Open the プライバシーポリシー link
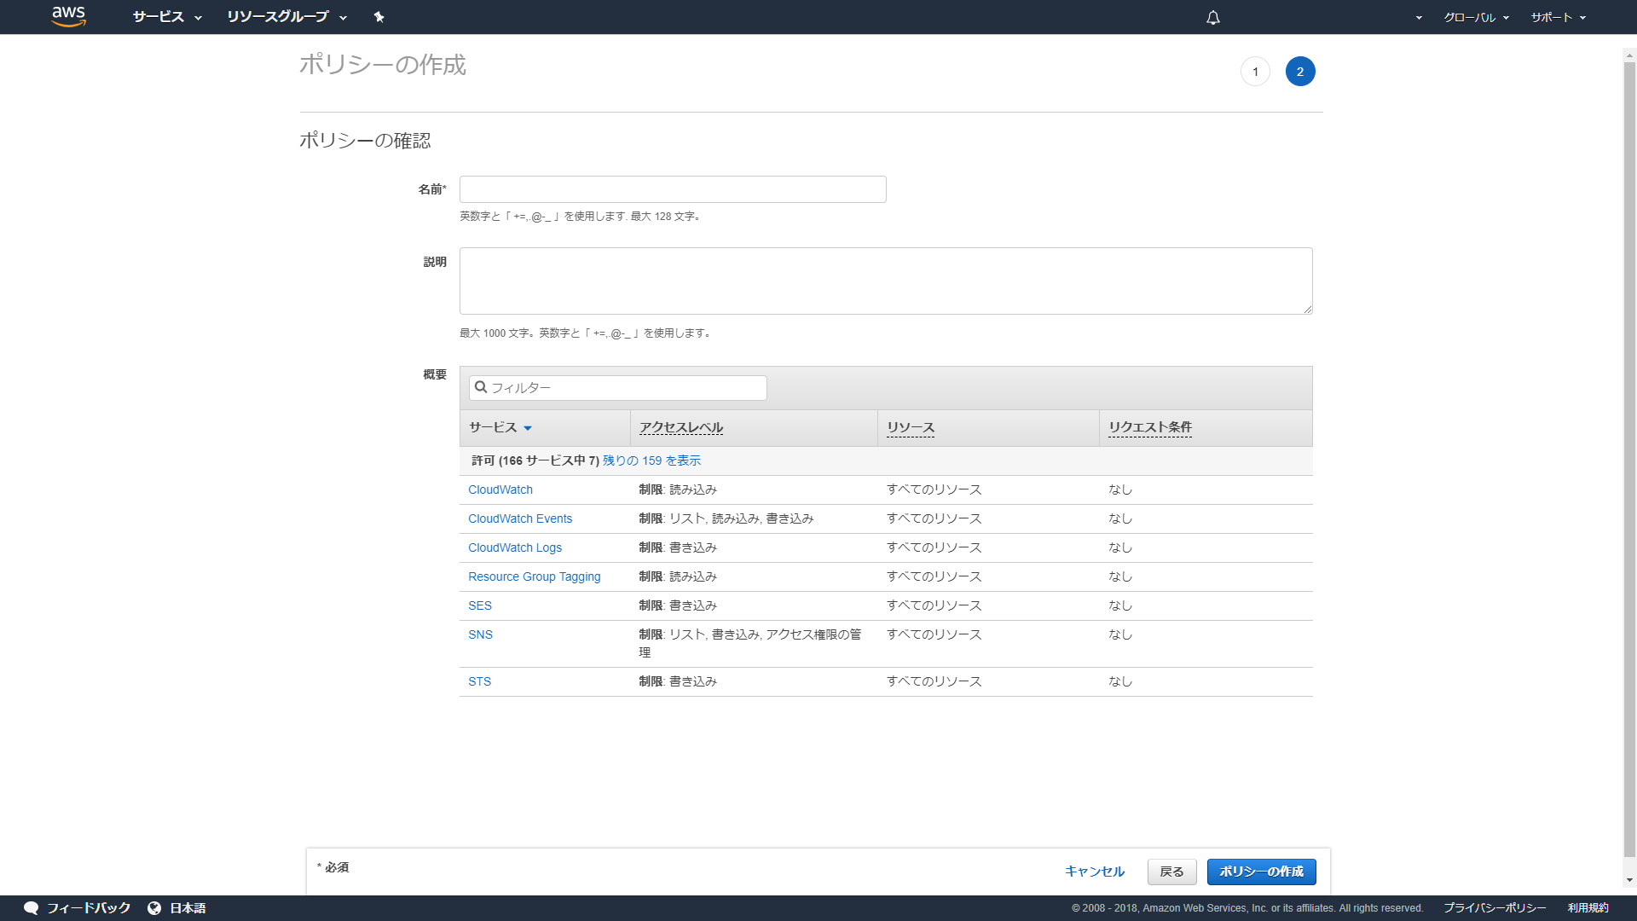 coord(1495,908)
